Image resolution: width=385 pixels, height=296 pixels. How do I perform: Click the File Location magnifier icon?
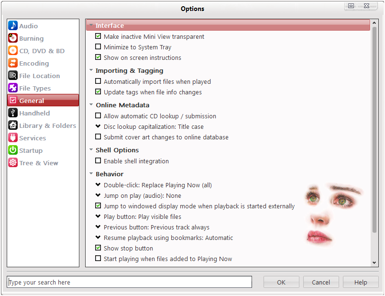tap(13, 76)
